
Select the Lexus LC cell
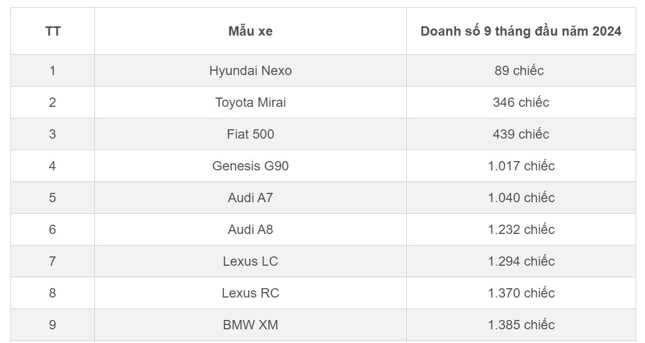250,261
